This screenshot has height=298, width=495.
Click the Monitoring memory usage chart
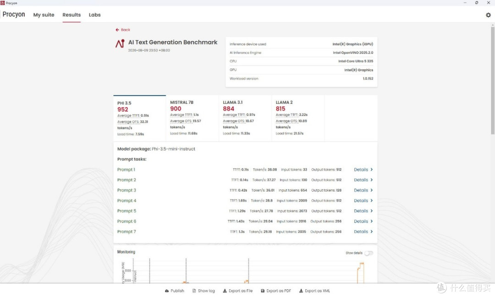point(245,271)
